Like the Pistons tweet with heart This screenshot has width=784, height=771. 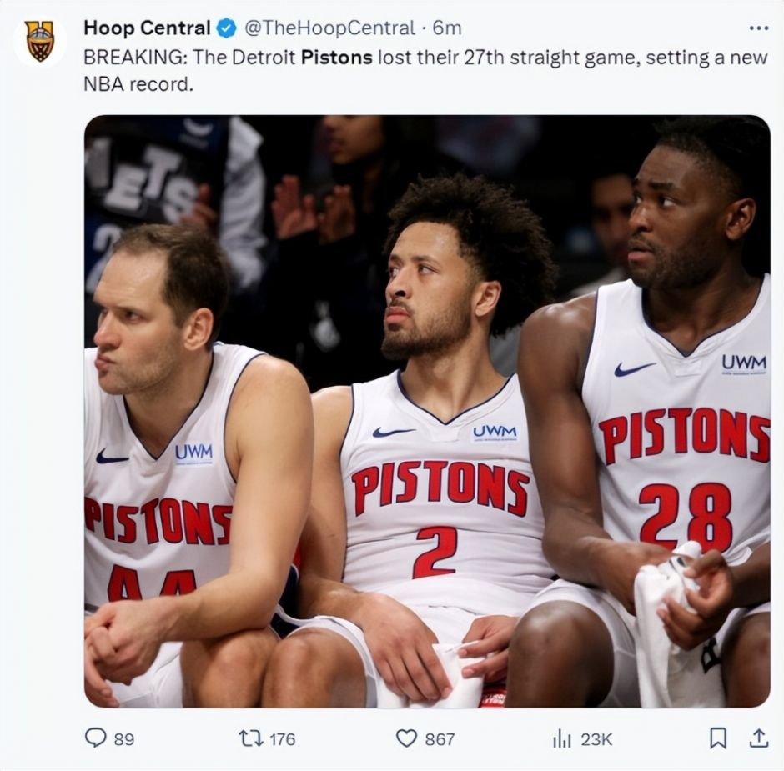[x=406, y=738]
